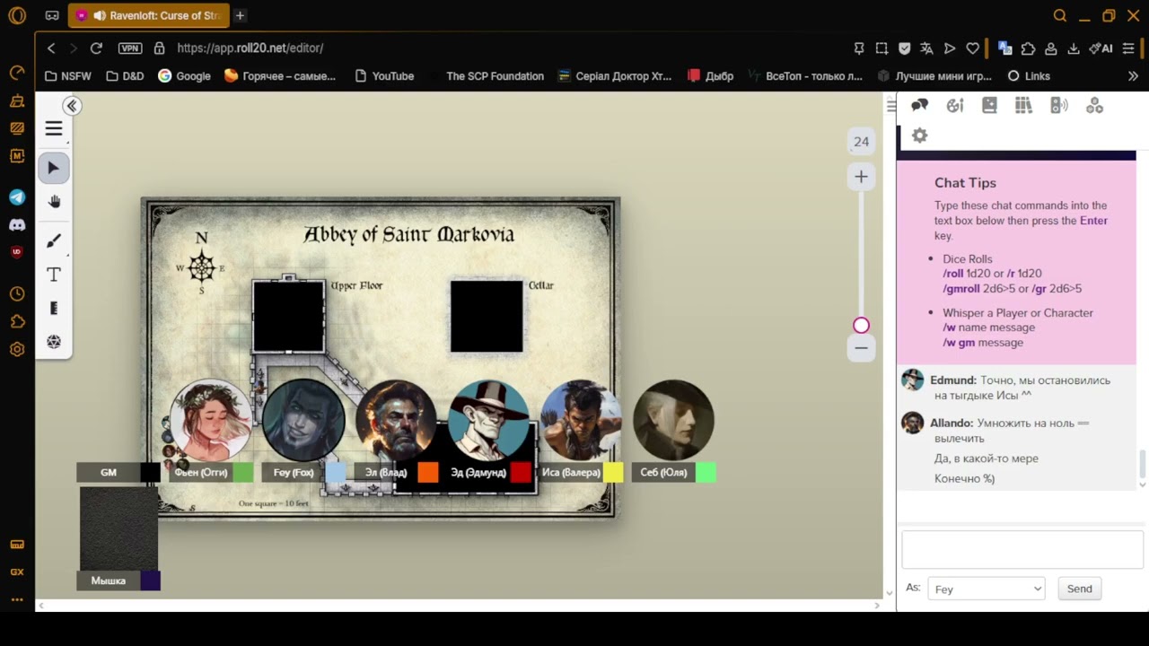Open the dice rolling tool
1149x646 pixels.
[x=54, y=342]
